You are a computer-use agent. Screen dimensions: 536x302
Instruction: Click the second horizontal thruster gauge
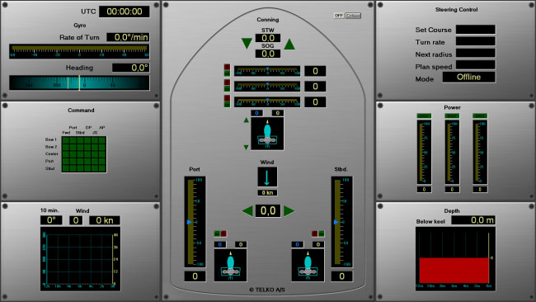pyautogui.click(x=267, y=86)
